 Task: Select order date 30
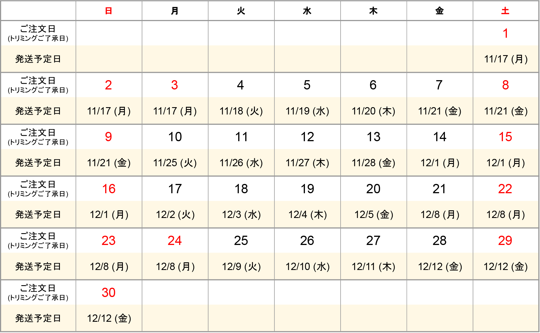click(109, 292)
